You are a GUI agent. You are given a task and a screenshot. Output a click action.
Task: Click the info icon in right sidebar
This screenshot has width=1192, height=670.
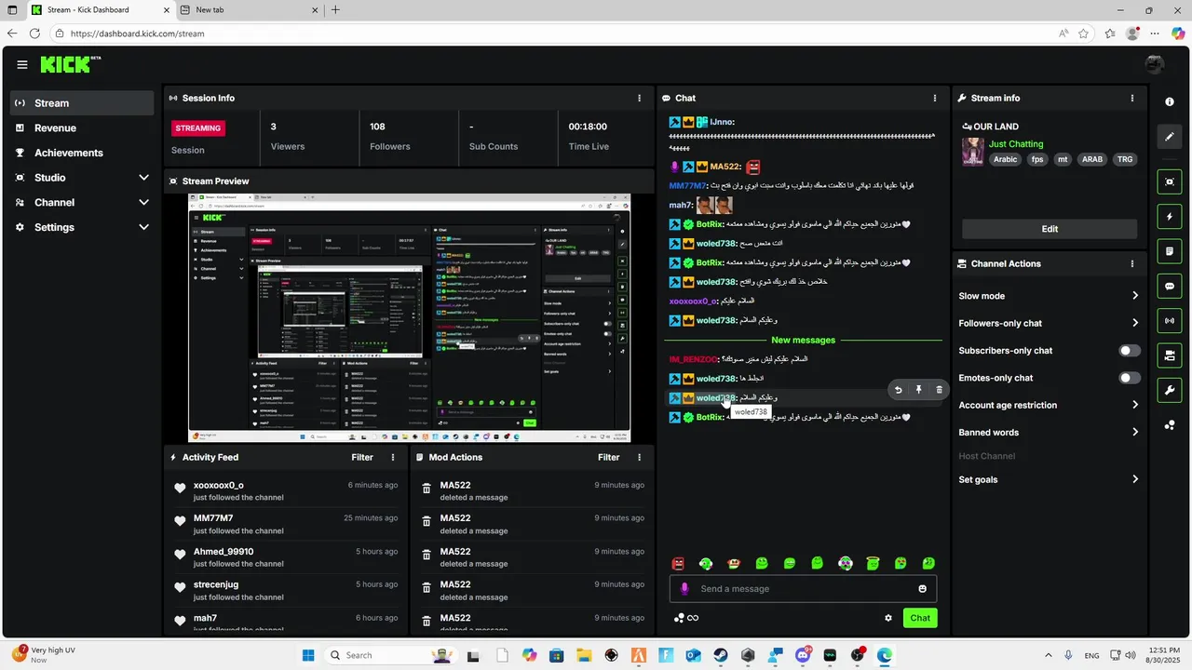[x=1170, y=102]
